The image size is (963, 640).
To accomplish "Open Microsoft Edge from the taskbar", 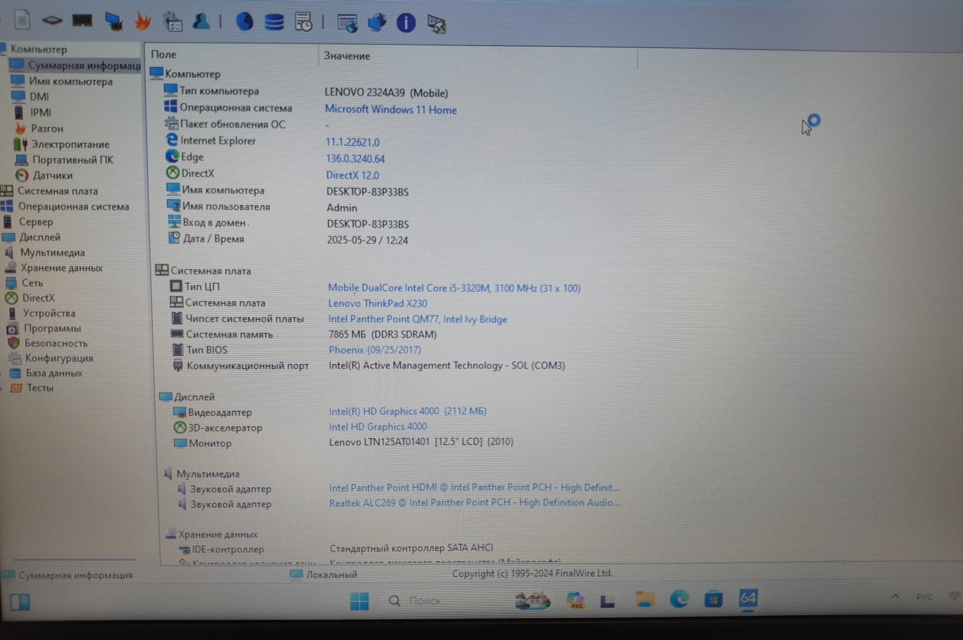I will [x=679, y=600].
